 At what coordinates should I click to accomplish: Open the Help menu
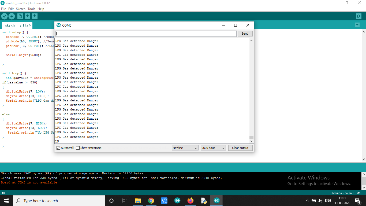(41, 9)
